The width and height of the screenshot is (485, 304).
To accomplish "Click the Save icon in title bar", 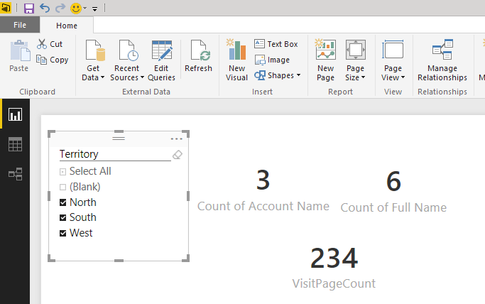I will click(x=29, y=9).
